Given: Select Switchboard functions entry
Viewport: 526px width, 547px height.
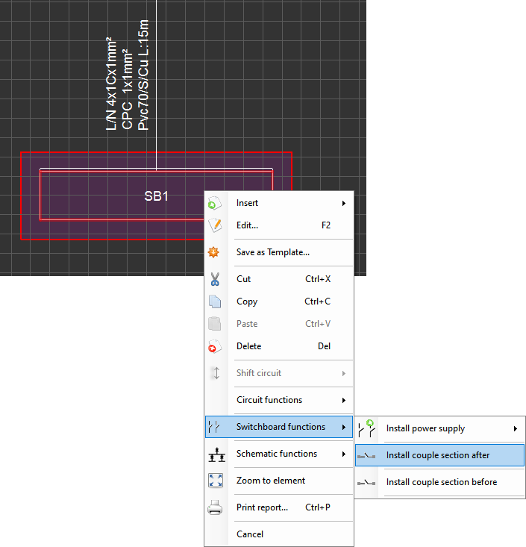Looking at the screenshot, I should pos(279,427).
